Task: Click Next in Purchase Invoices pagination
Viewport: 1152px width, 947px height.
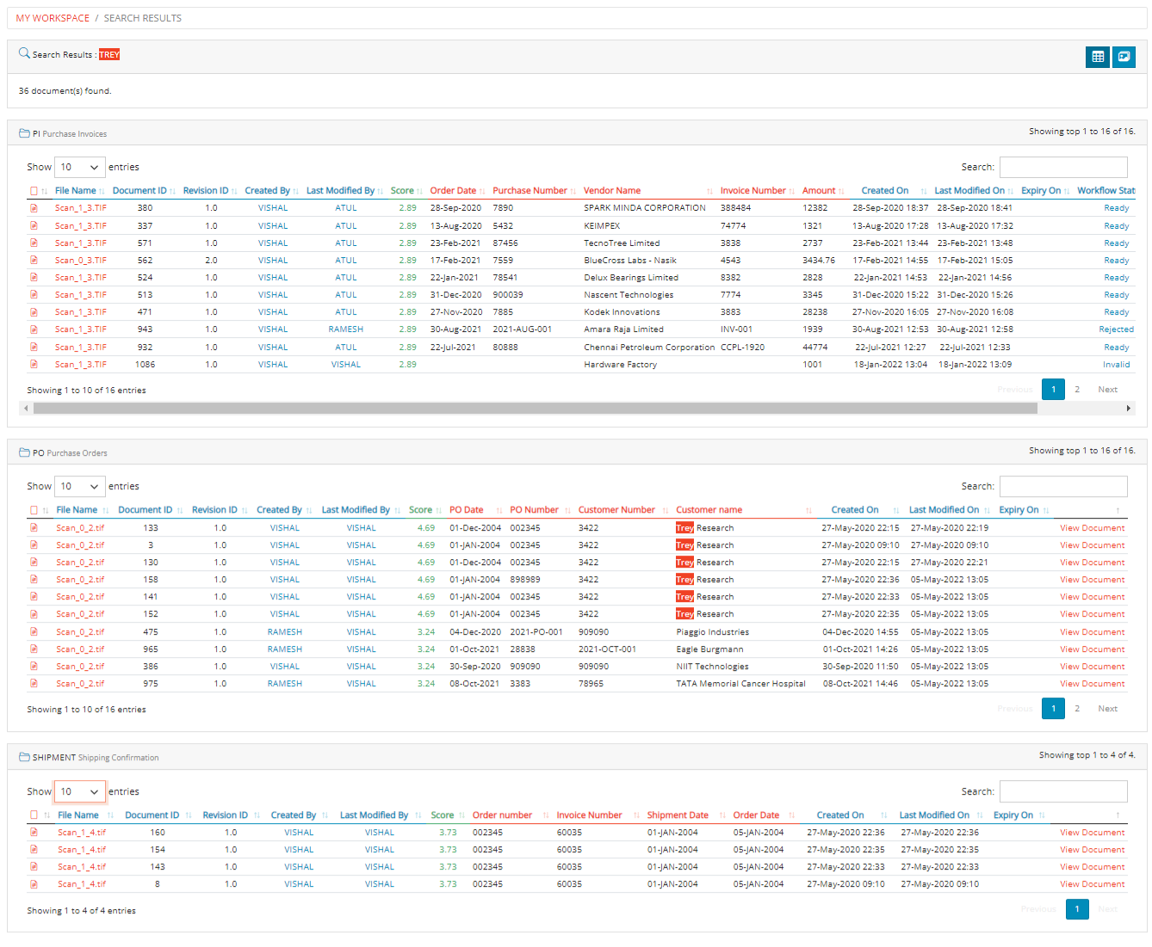Action: [1107, 390]
